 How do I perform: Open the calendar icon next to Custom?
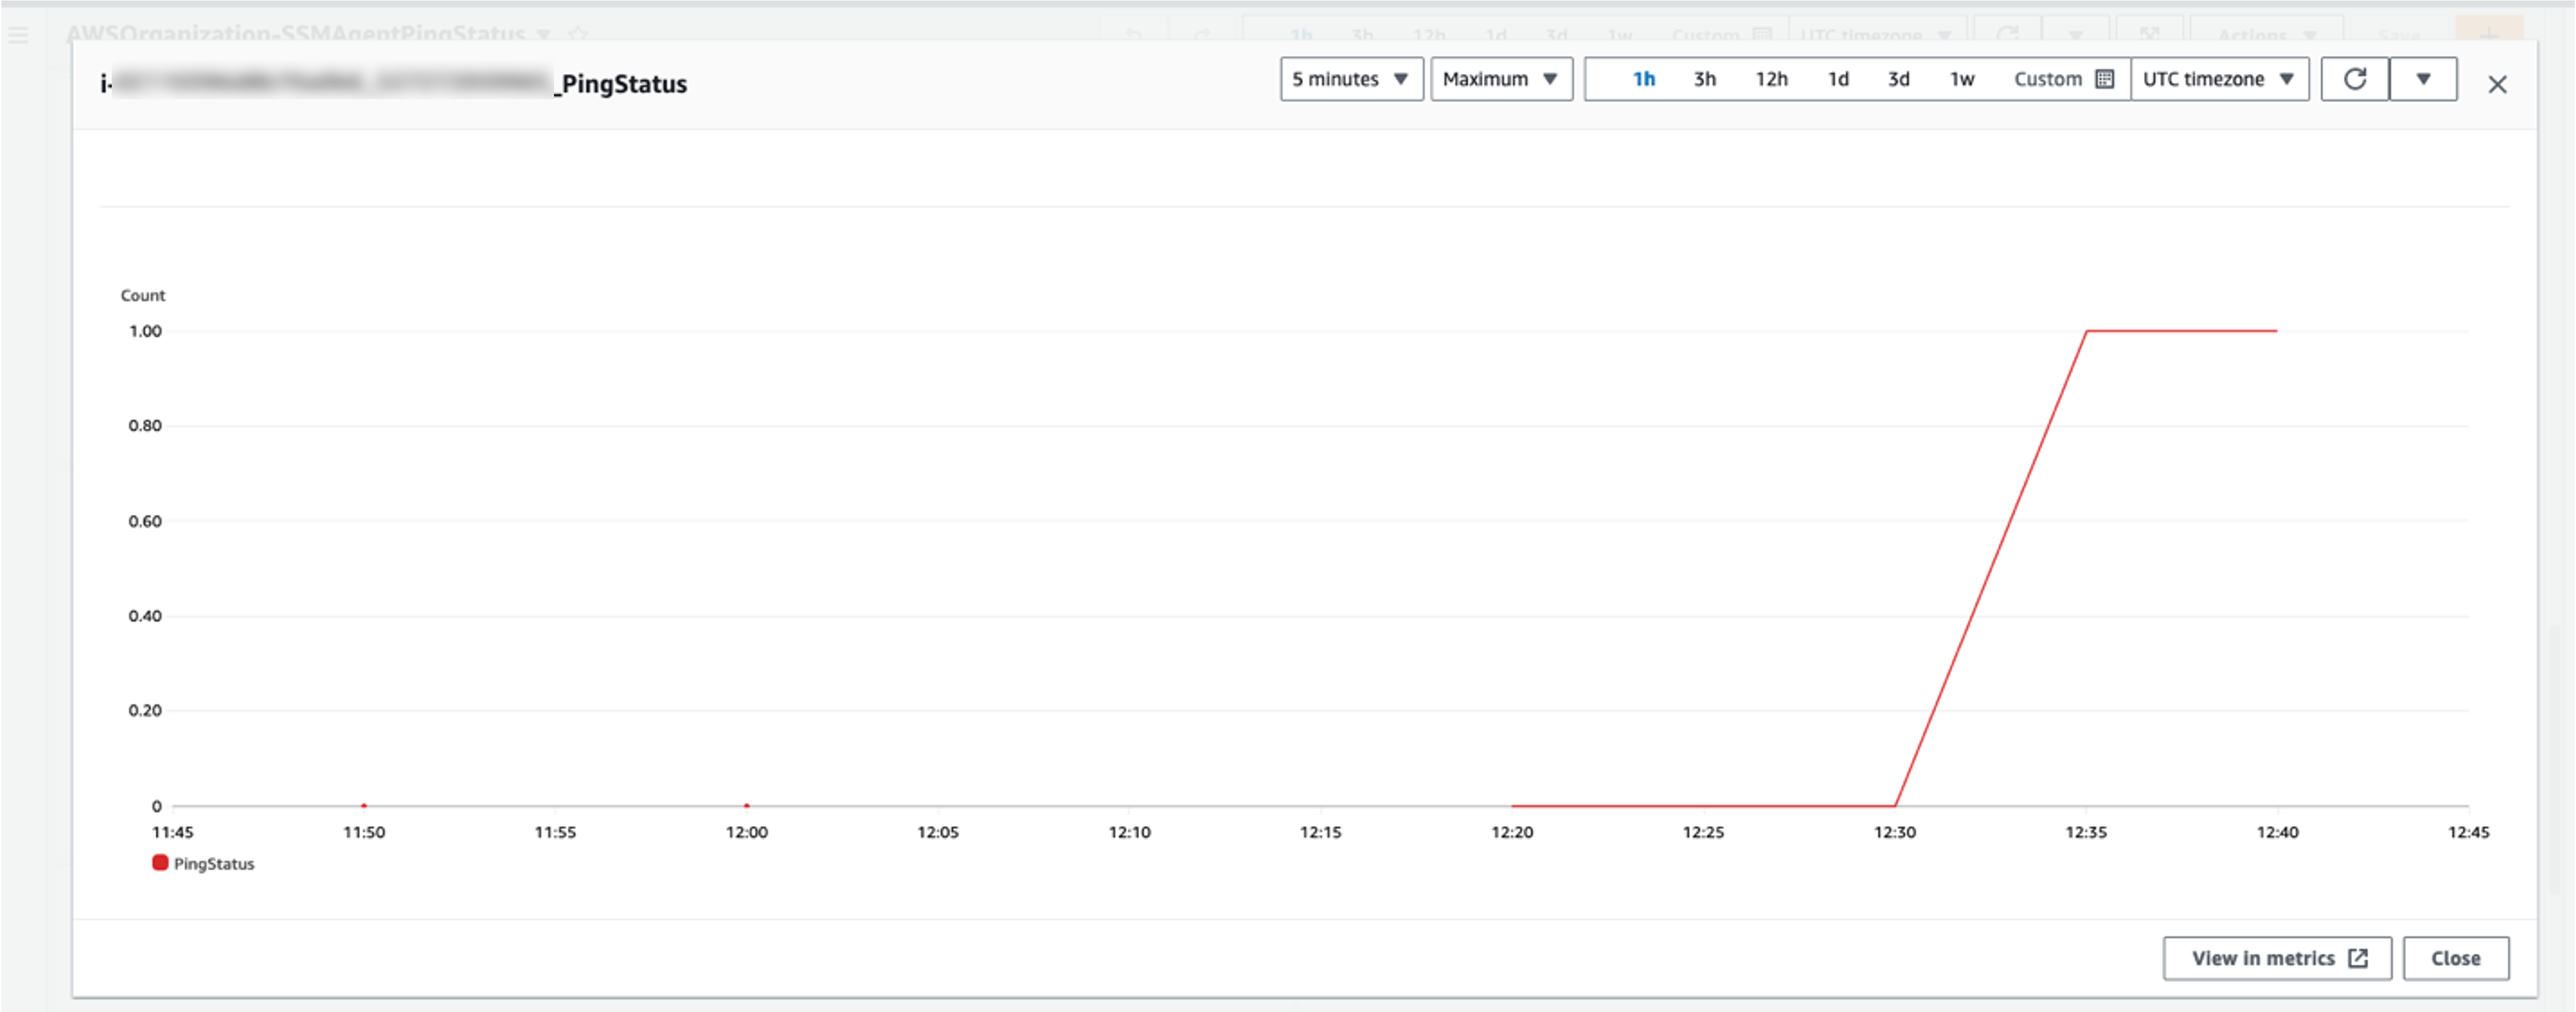click(2105, 78)
